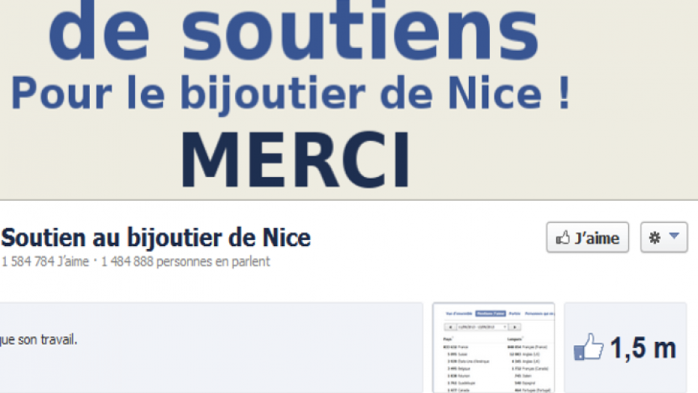Open the statistics screenshot thumbnail
698x393 pixels.
(494, 348)
